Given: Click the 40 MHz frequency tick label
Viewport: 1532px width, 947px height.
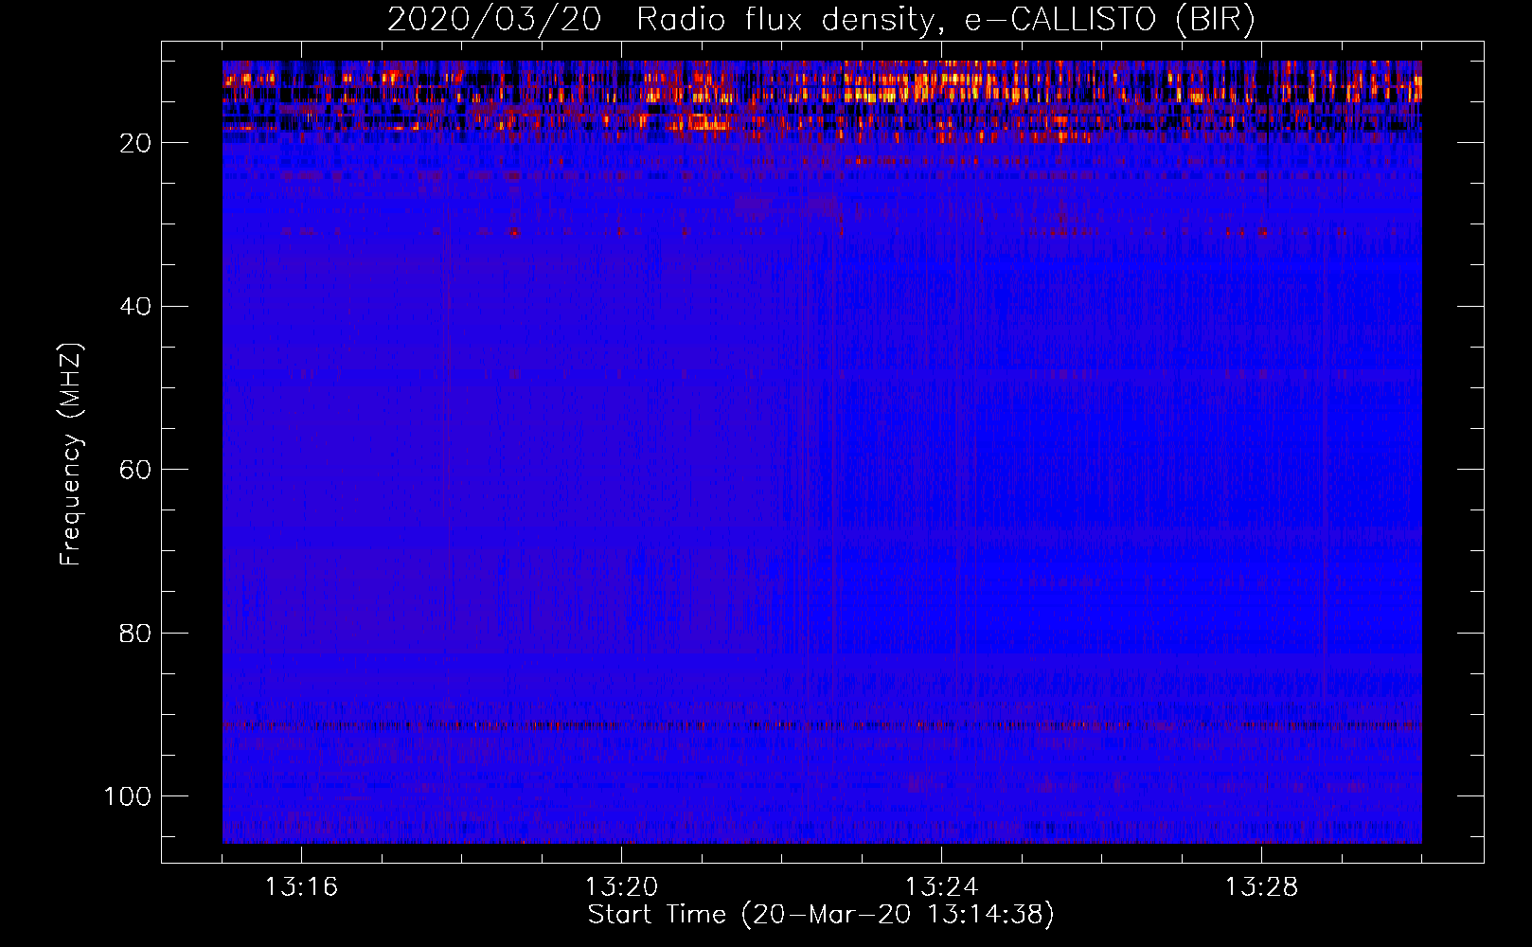Looking at the screenshot, I should (x=136, y=306).
